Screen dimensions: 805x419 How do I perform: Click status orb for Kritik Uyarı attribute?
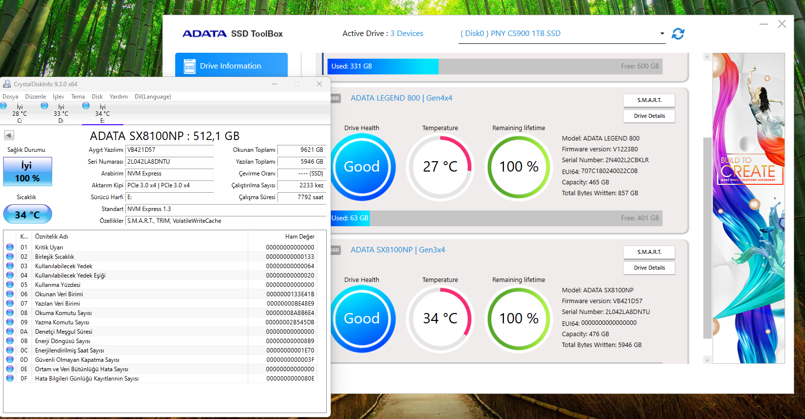point(10,247)
